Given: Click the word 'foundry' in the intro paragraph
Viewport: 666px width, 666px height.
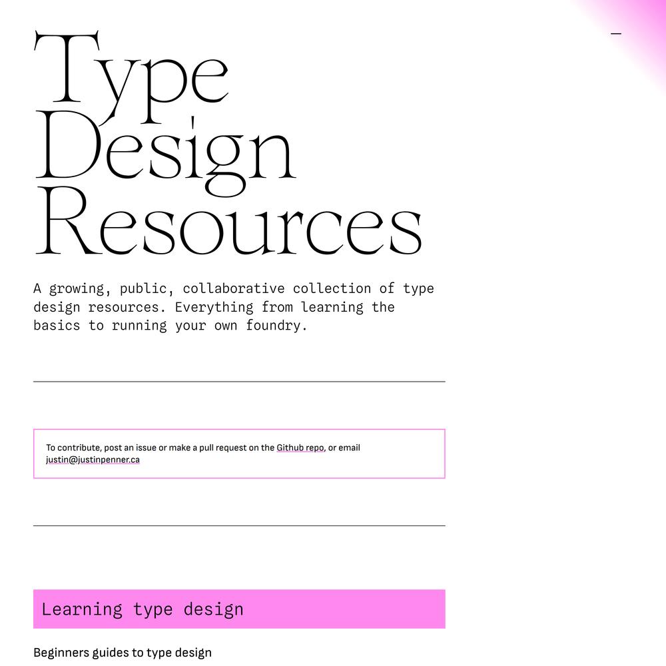Looking at the screenshot, I should click(273, 326).
